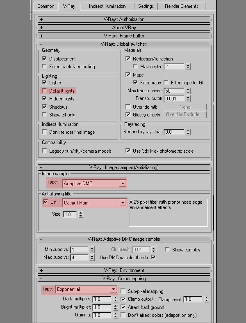Toggle the antialiasing filter On checkbox
Viewport: 246px width, 323px height.
(46, 202)
